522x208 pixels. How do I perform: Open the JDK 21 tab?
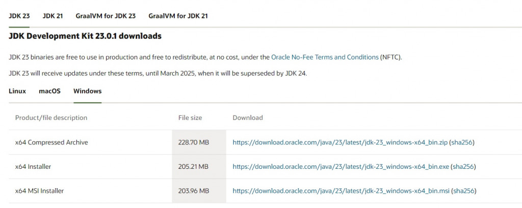[x=53, y=16]
